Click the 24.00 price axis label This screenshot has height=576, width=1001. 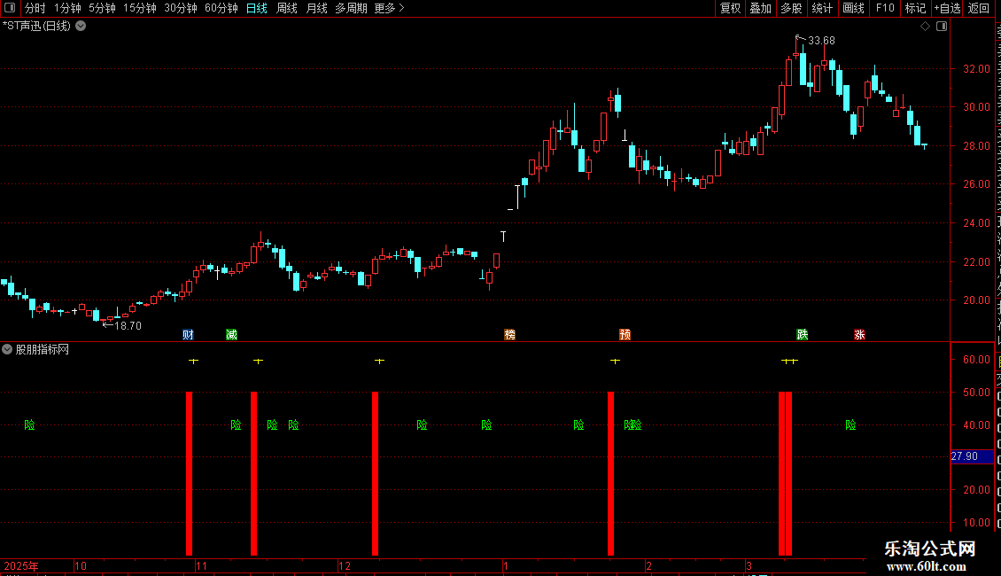click(x=977, y=222)
